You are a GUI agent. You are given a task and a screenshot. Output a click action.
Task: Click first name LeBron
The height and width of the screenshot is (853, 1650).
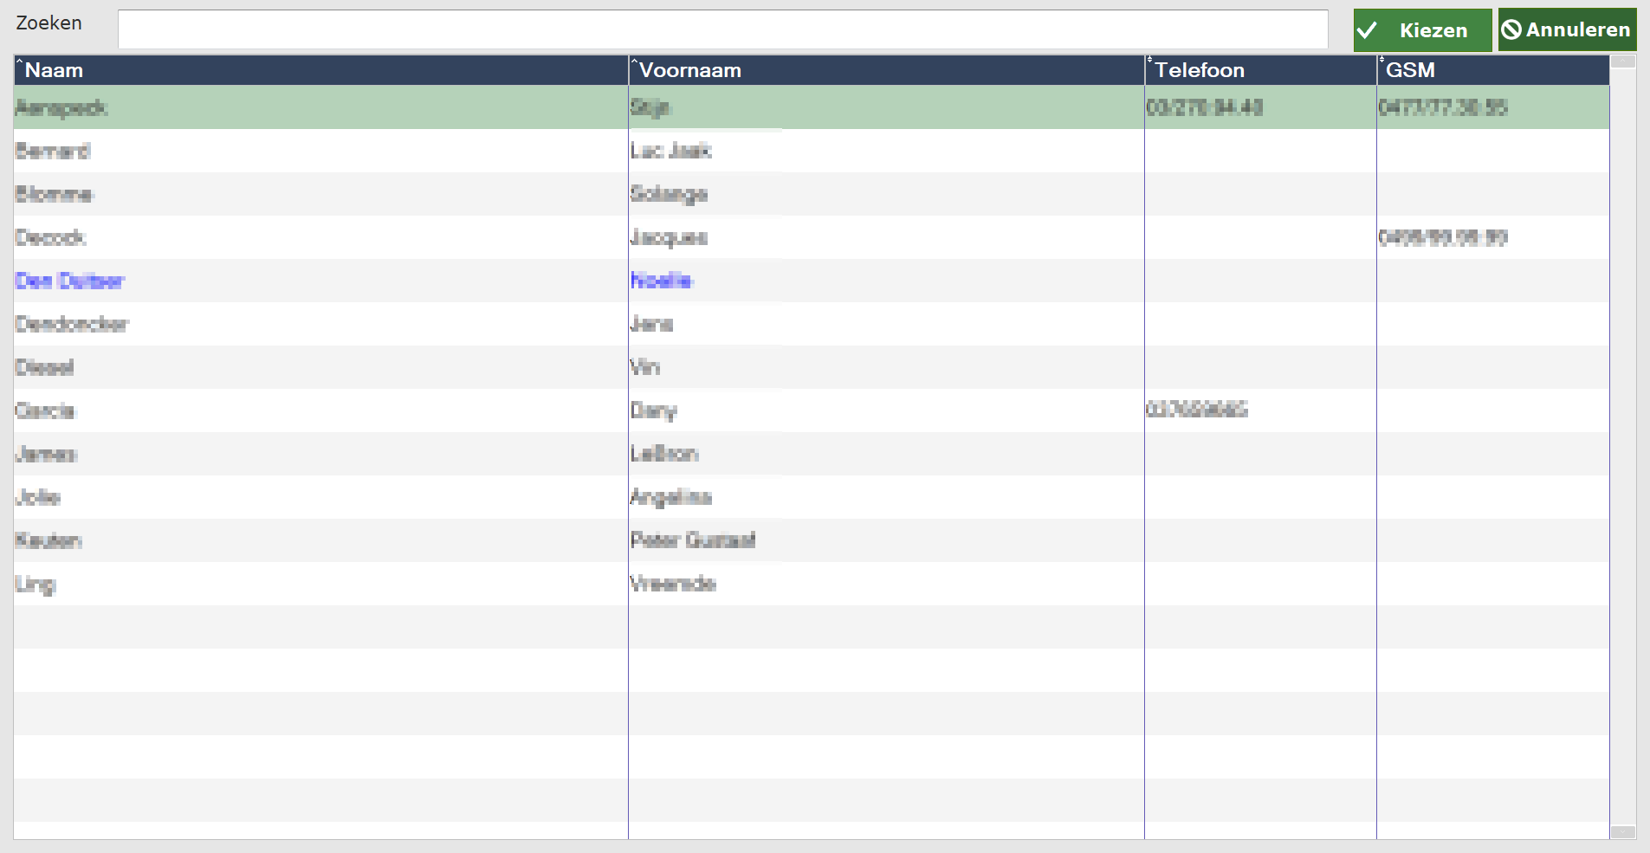(664, 454)
